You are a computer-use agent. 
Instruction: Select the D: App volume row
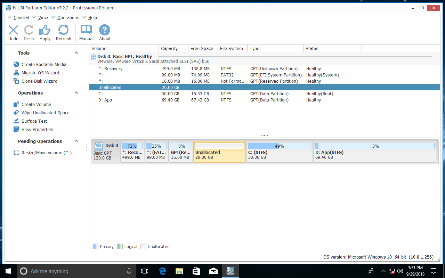[x=265, y=100]
